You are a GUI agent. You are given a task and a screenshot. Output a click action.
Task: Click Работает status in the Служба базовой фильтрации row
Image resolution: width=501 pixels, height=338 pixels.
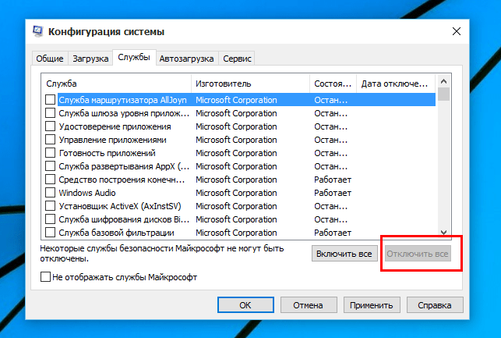pos(333,233)
